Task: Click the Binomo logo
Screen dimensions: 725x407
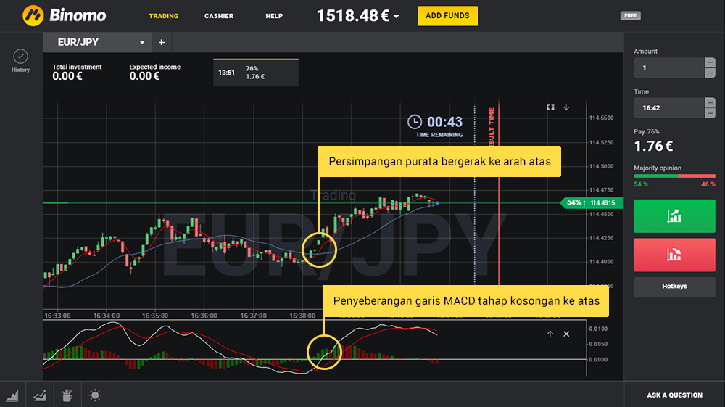Action: point(65,15)
